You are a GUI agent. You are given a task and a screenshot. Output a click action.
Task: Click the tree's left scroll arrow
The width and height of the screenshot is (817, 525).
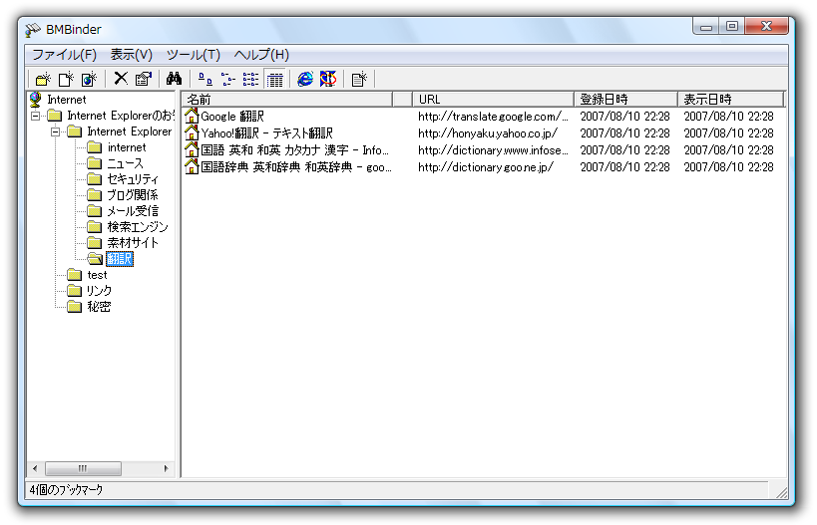tap(35, 468)
